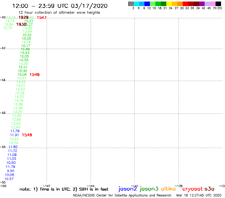Click the 15.46 wave height value
The height and width of the screenshot is (198, 225).
click(22, 71)
